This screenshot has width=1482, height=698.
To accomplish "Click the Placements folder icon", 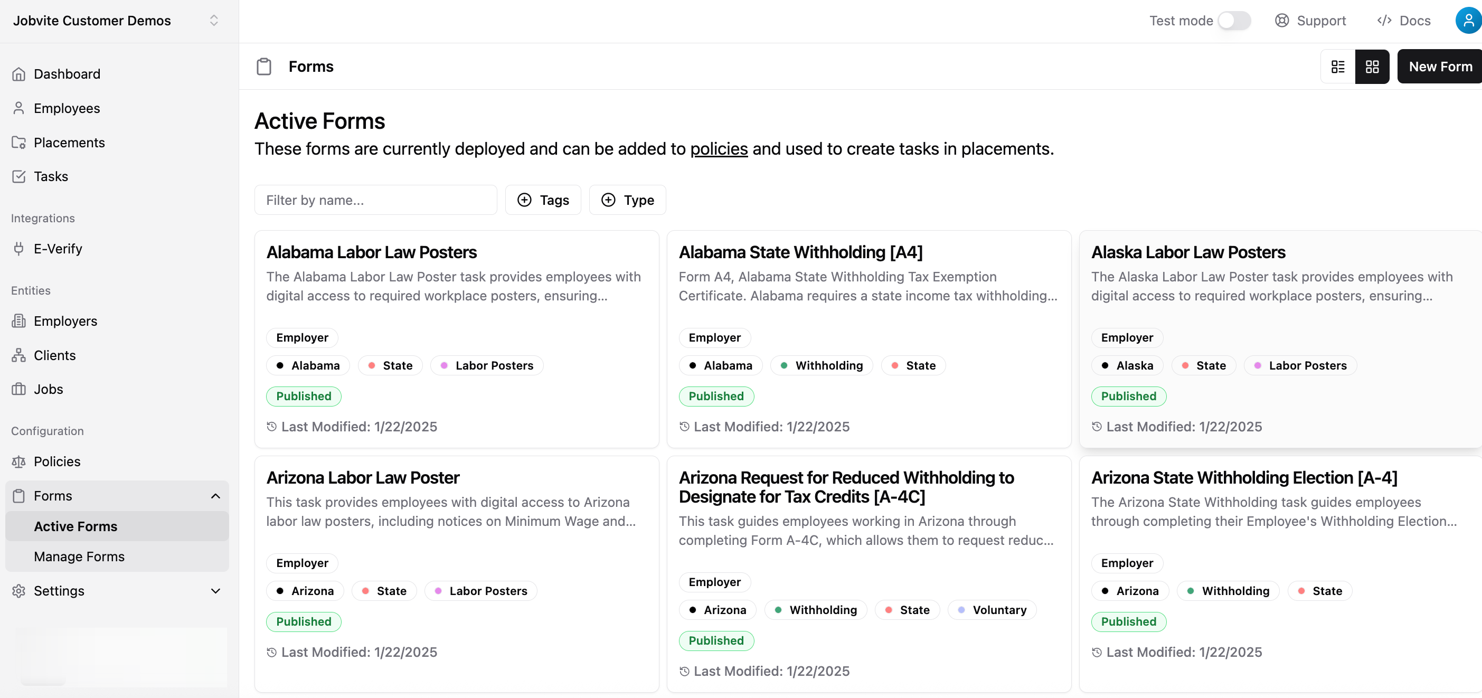I will click(x=18, y=142).
